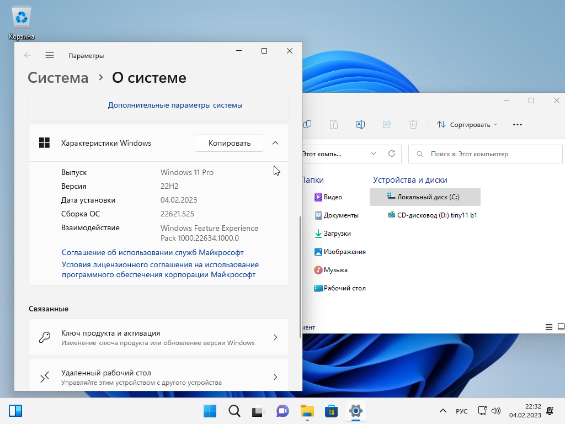The image size is (565, 424).
Task: Click the copy icon in Explorer toolbar
Action: (307, 124)
